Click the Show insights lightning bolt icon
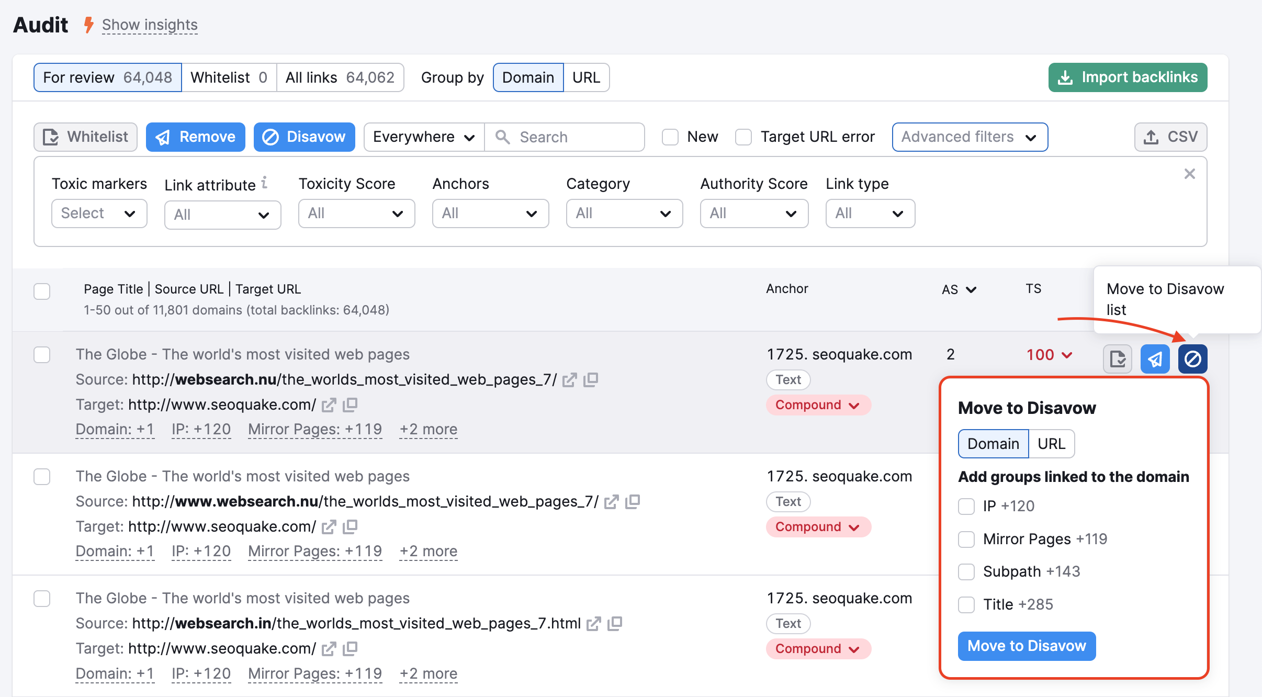Image resolution: width=1262 pixels, height=697 pixels. pos(88,24)
